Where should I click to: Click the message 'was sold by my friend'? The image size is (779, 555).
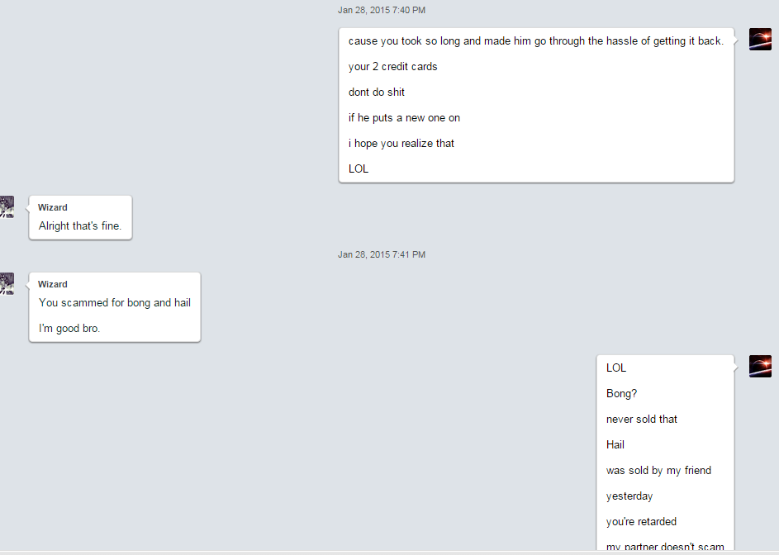point(658,471)
